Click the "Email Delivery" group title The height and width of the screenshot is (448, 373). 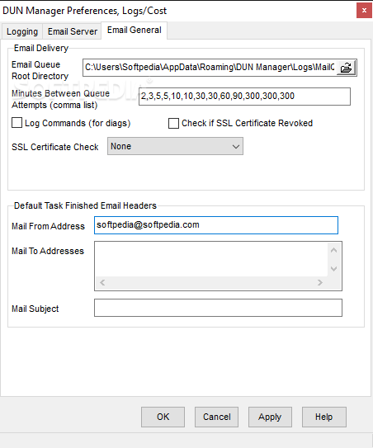coord(41,48)
